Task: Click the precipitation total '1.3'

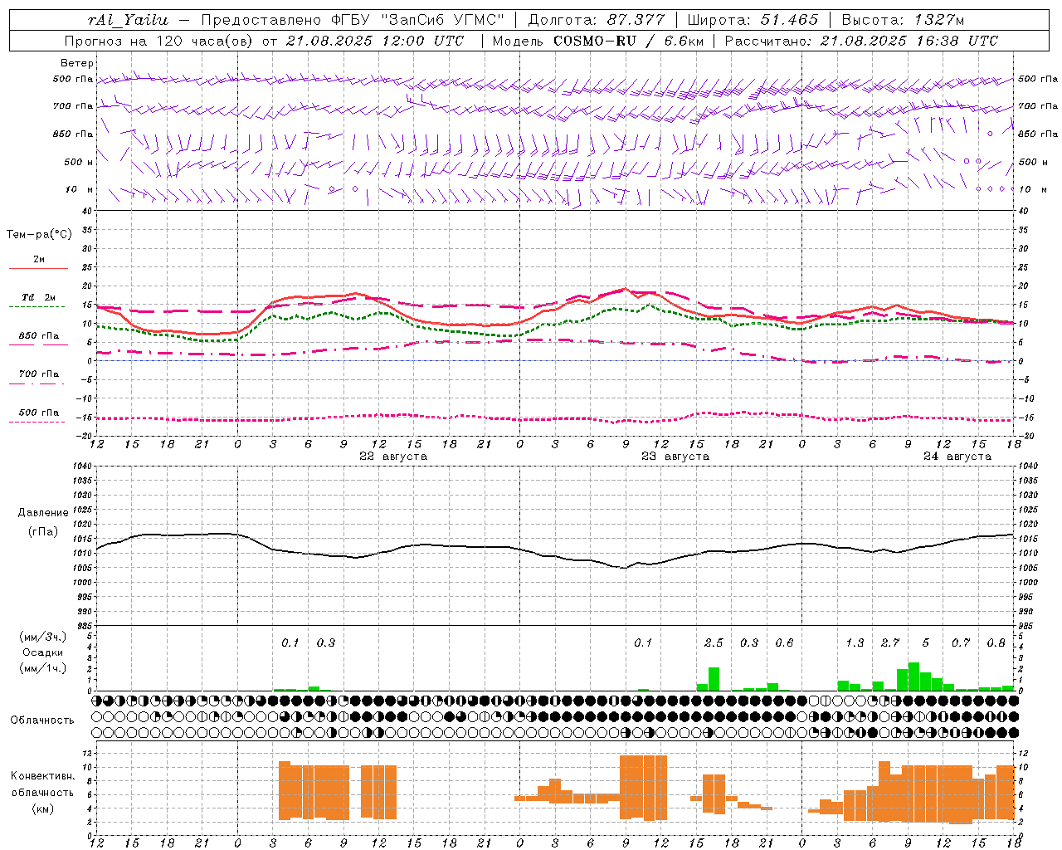Action: [855, 642]
